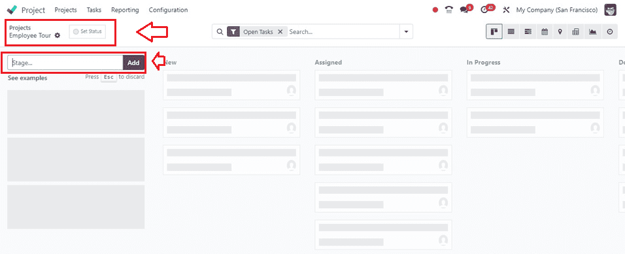Open the Calendar view icon
The height and width of the screenshot is (254, 625).
click(x=545, y=32)
